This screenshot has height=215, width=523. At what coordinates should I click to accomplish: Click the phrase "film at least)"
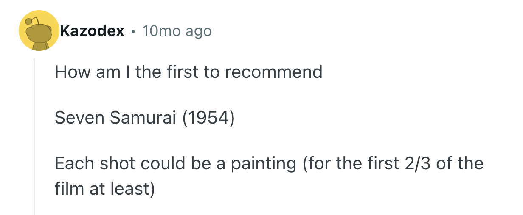tap(104, 189)
